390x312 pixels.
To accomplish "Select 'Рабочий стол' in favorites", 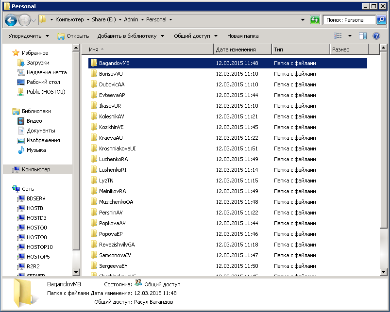I will click(43, 82).
